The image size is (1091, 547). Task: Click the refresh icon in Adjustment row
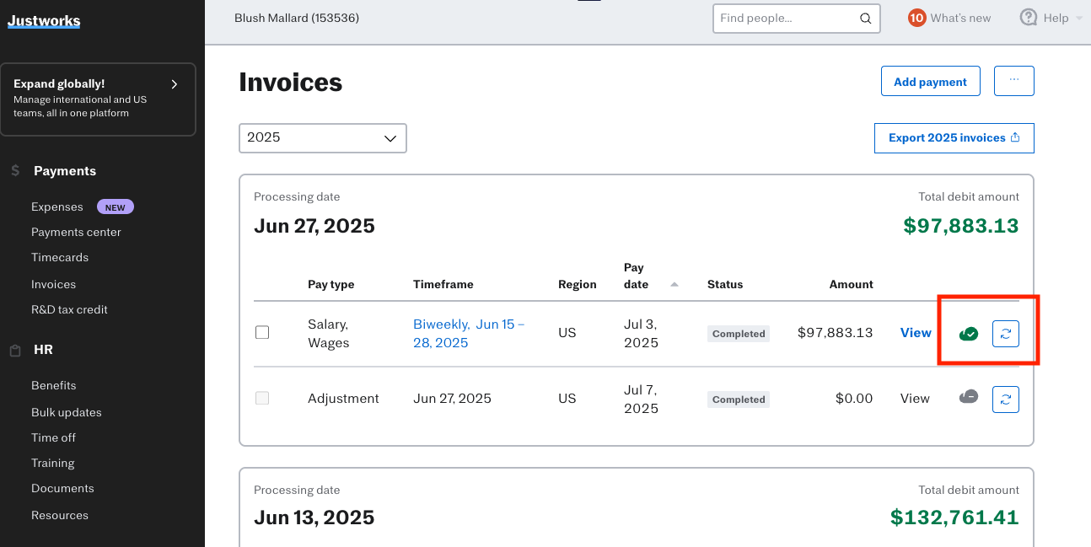point(1005,400)
